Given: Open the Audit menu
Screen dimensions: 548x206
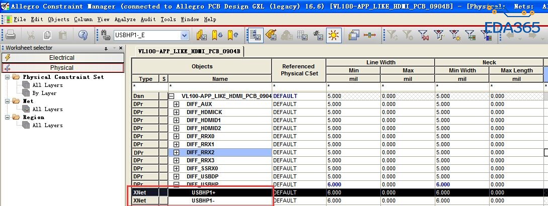Looking at the screenshot, I should (x=148, y=20).
